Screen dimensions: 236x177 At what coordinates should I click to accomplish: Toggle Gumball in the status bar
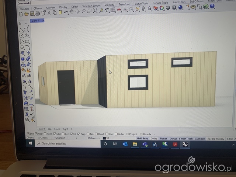pyautogui.click(x=200, y=139)
